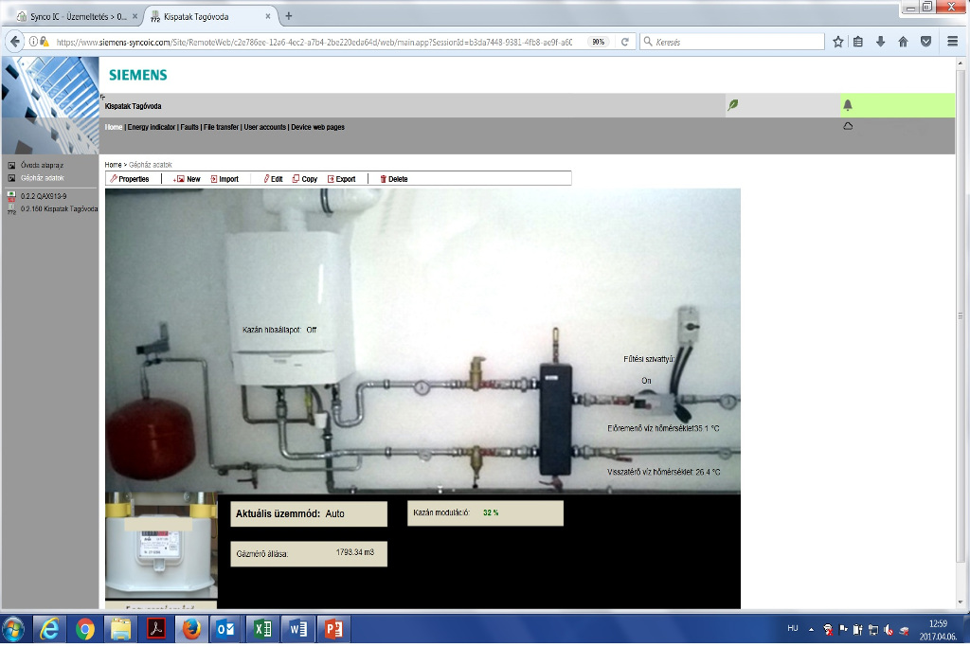Open the Energy indicator menu item
Image resolution: width=970 pixels, height=647 pixels.
152,127
